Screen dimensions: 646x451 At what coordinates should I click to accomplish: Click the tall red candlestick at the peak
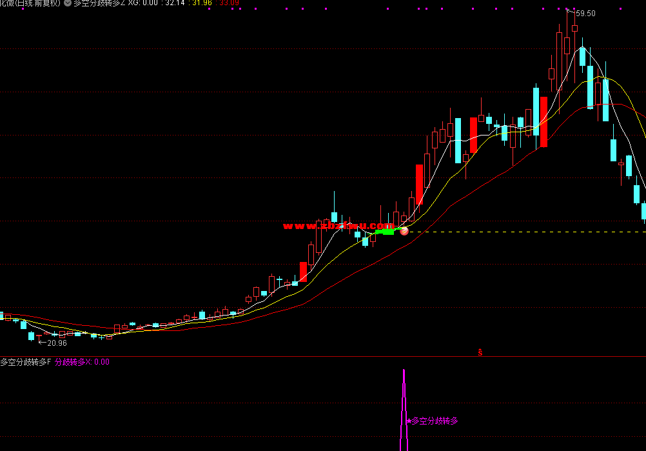(x=559, y=61)
